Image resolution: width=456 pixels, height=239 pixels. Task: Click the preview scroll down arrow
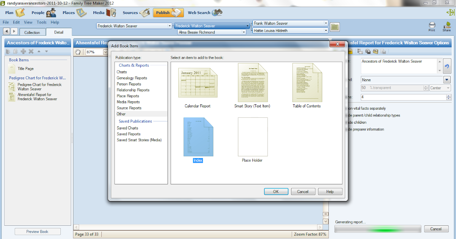point(326,221)
